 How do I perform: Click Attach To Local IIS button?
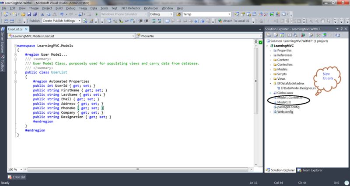coord(234,20)
